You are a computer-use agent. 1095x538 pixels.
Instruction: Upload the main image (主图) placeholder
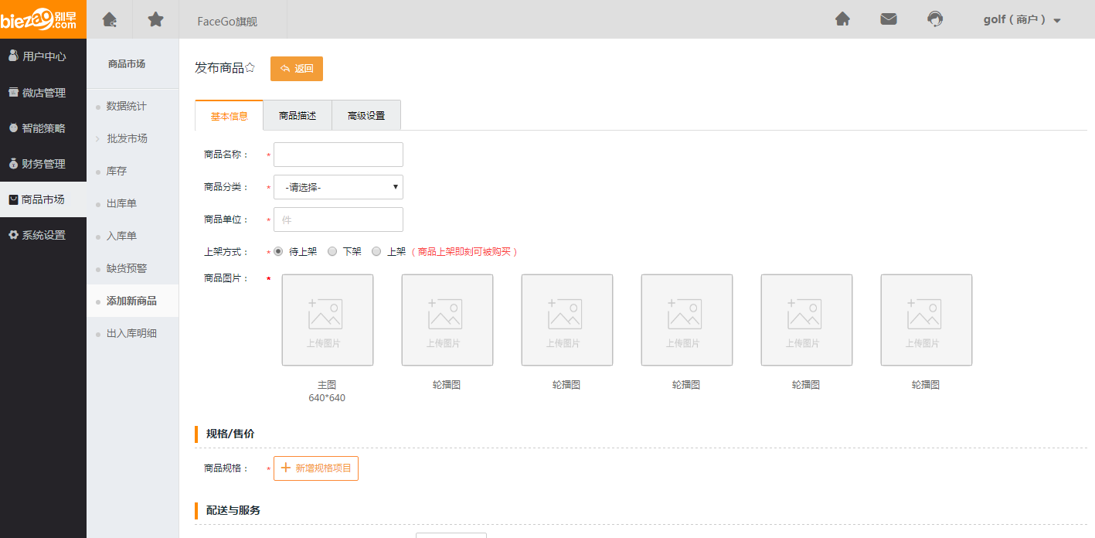[x=327, y=320]
